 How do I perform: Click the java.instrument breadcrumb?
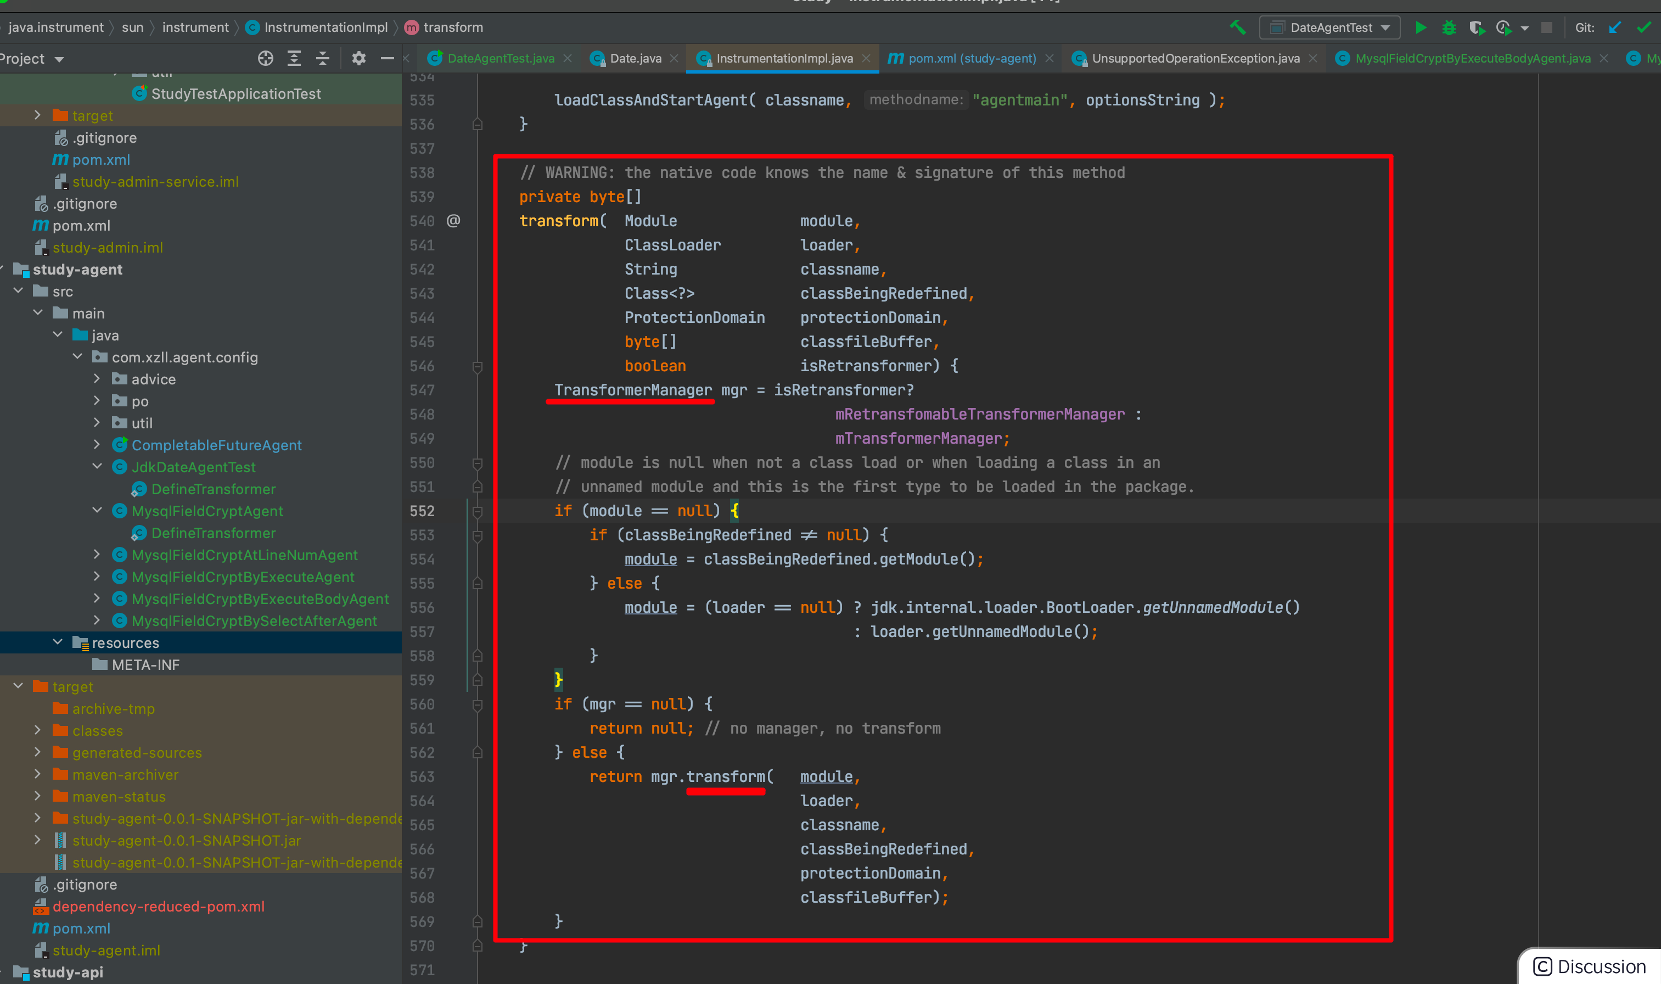(55, 27)
